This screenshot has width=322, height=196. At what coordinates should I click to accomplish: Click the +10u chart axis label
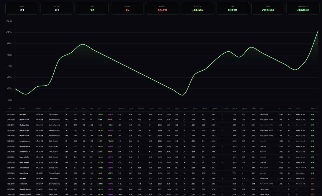click(9, 32)
